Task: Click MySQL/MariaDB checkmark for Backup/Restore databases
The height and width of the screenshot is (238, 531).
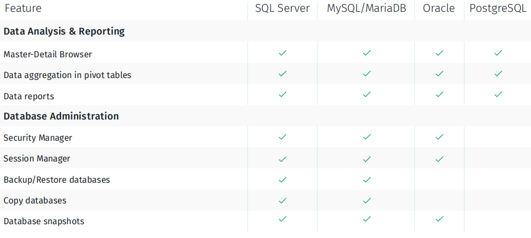Action: click(x=366, y=179)
